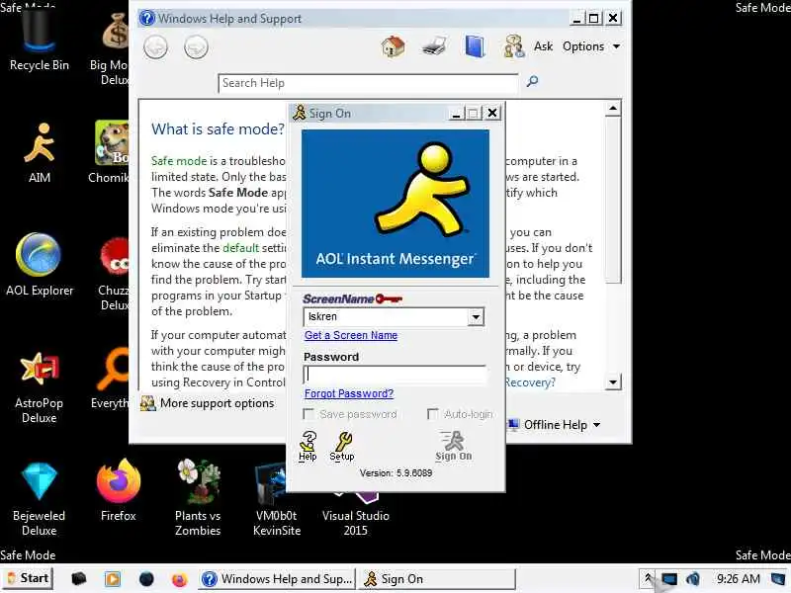Open the Start menu
This screenshot has height=593, width=791.
click(x=29, y=578)
